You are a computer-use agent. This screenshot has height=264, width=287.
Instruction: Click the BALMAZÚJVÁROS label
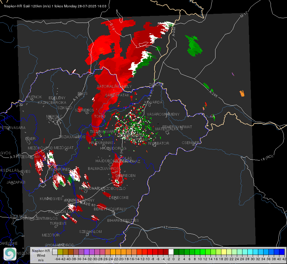tap(103, 168)
